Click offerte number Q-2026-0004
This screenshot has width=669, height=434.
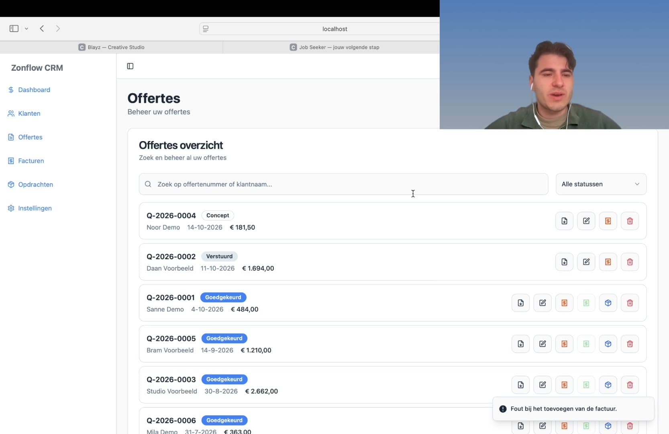coord(171,216)
